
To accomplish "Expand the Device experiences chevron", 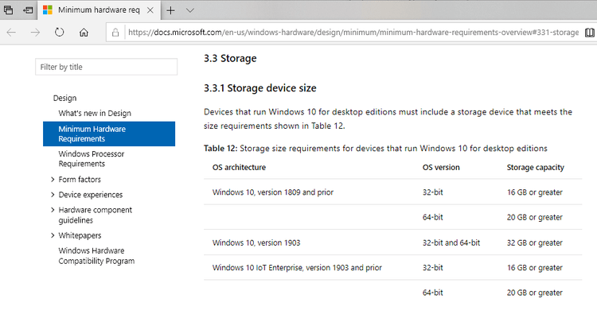I will click(x=53, y=194).
